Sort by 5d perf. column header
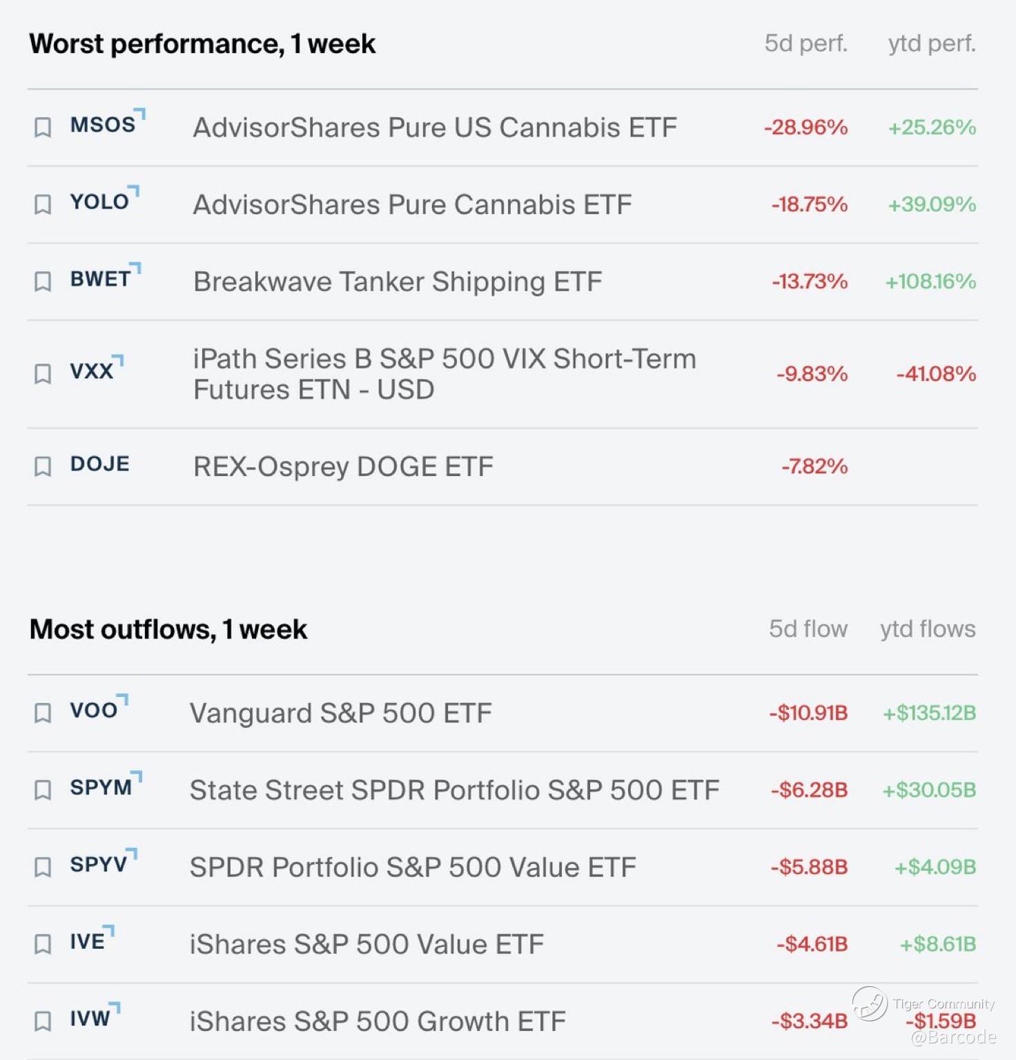 point(805,43)
